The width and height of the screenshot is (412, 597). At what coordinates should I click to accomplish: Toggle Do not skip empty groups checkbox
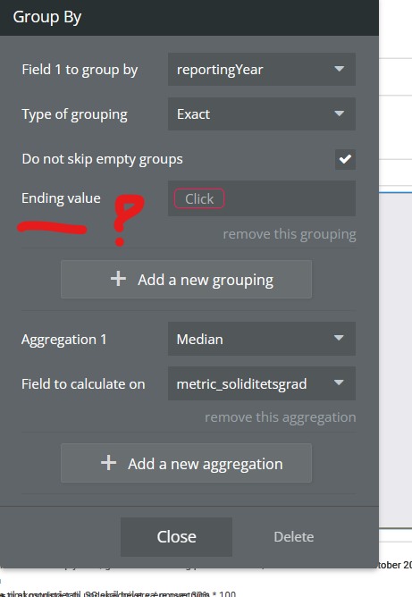(x=345, y=159)
